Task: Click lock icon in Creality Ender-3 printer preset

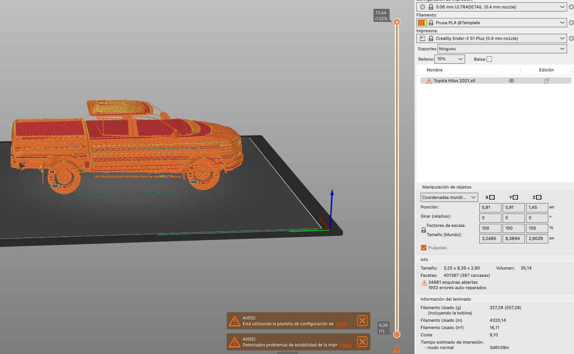Action: coord(431,38)
